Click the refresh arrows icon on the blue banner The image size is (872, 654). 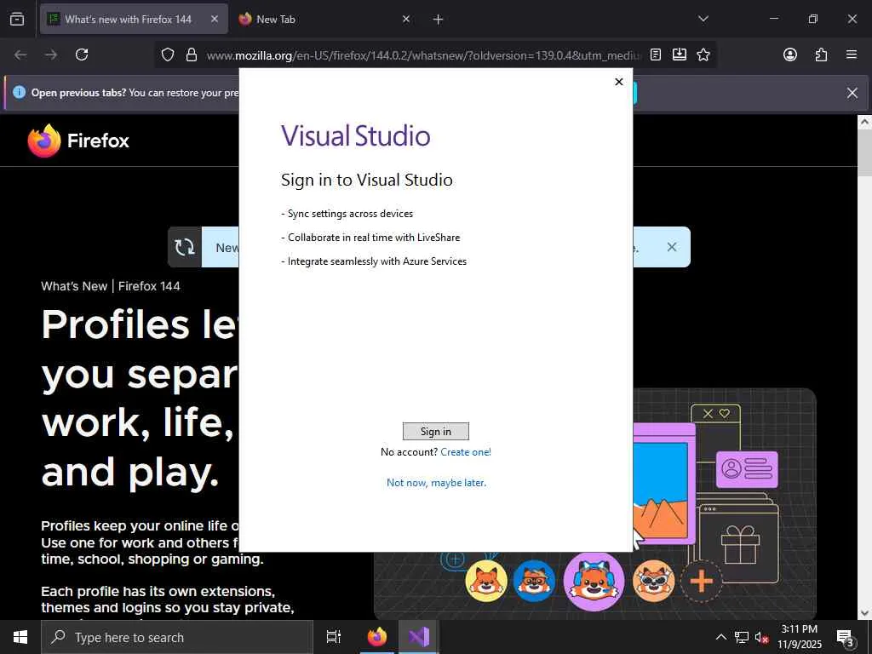185,247
